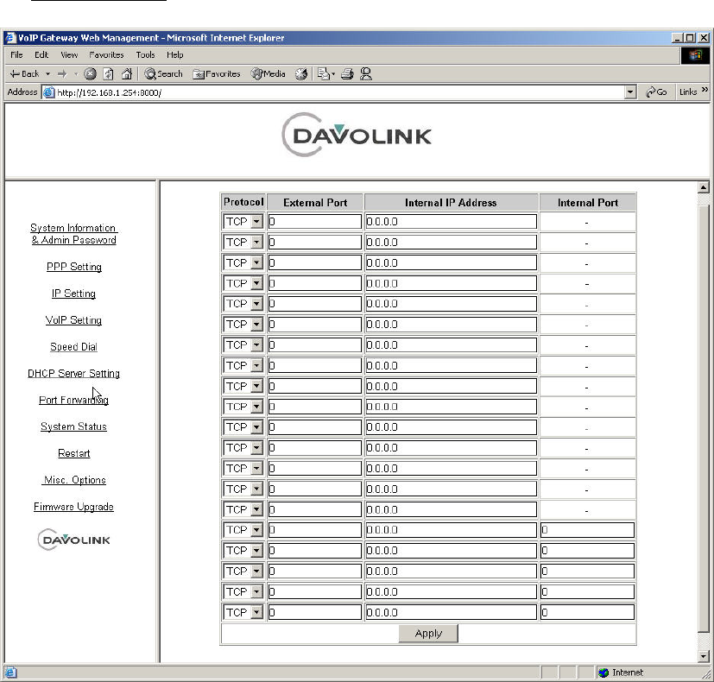
Task: Click the first row's External Port field
Action: point(314,222)
